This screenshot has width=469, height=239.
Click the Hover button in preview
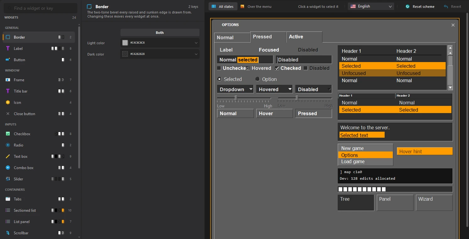(x=274, y=114)
